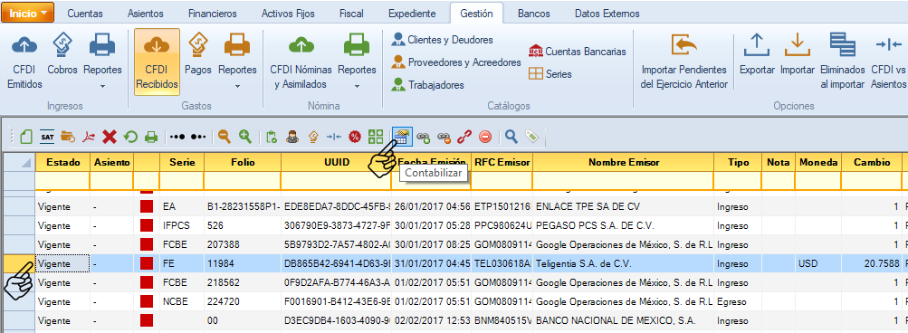Screen dimensions: 908x333
Task: Switch to the Asientos tab
Action: (146, 14)
